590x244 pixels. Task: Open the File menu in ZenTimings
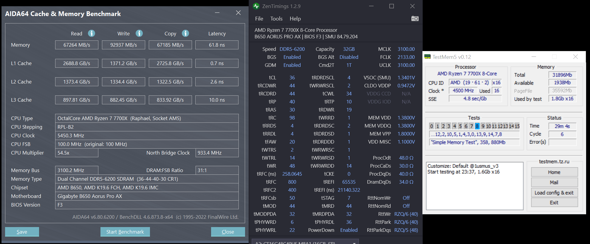point(259,18)
